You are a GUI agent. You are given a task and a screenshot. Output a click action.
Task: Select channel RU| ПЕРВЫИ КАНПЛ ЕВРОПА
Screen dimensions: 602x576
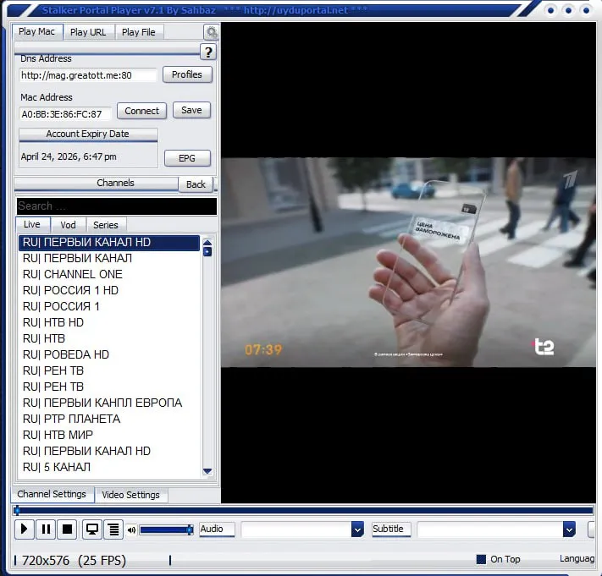[109, 403]
